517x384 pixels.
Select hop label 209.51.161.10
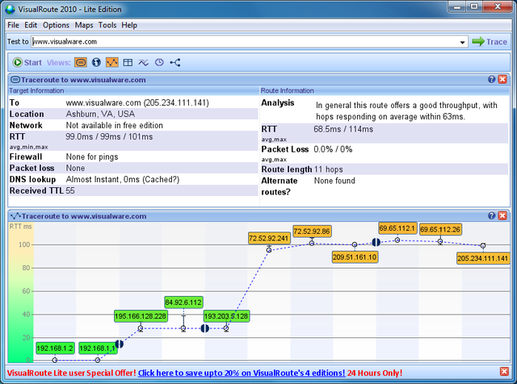pyautogui.click(x=355, y=257)
